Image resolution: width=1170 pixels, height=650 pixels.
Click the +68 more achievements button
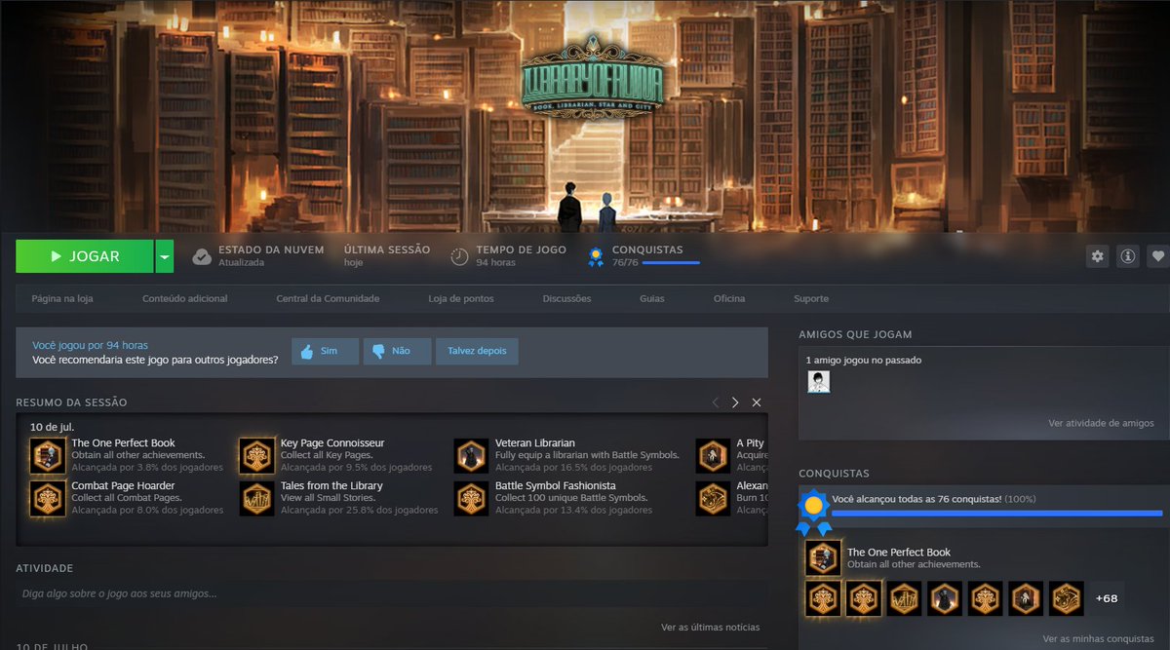[x=1107, y=598]
